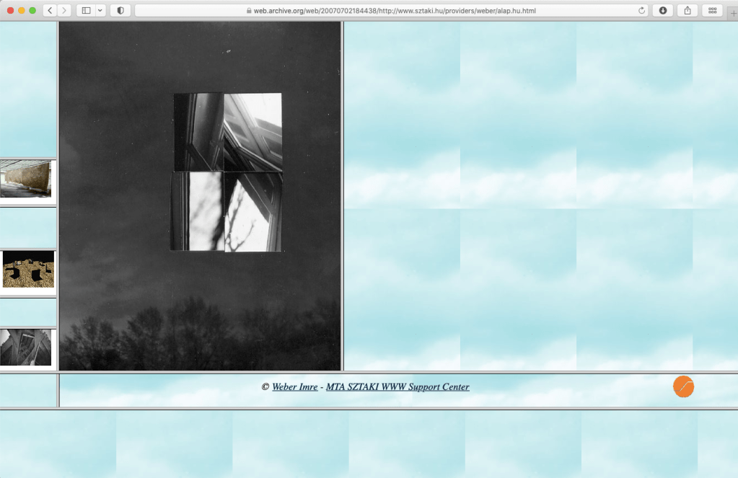The image size is (738, 478).
Task: Open the sidebar options dropdown chevron
Action: click(x=100, y=10)
